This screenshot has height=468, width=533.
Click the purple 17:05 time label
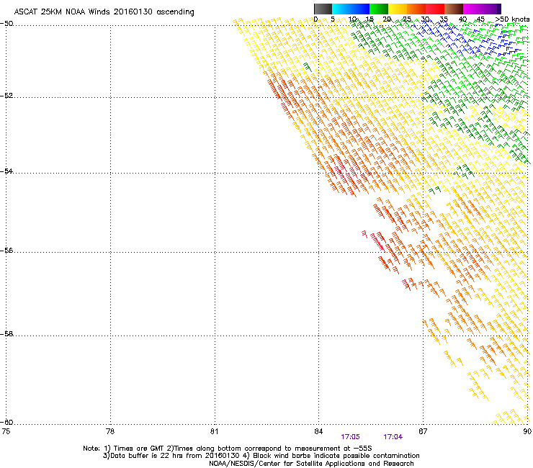350,437
